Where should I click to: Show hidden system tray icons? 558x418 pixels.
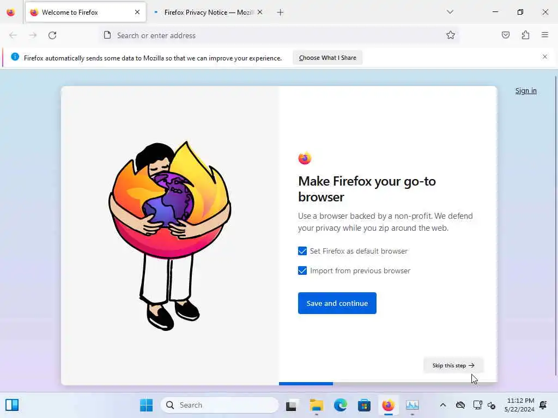442,405
